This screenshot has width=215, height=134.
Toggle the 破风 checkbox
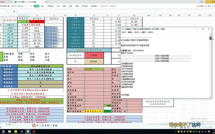coord(85,83)
